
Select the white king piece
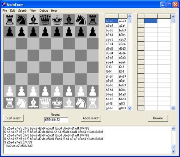pyautogui.click(x=57, y=103)
